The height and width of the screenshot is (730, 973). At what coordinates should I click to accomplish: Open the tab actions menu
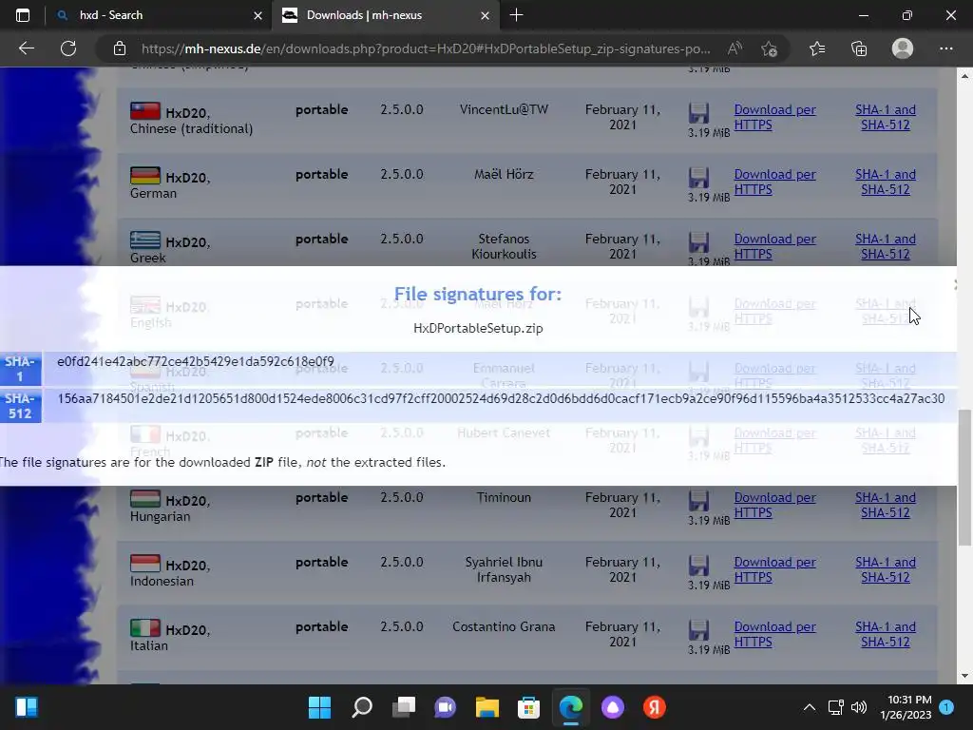pyautogui.click(x=23, y=15)
